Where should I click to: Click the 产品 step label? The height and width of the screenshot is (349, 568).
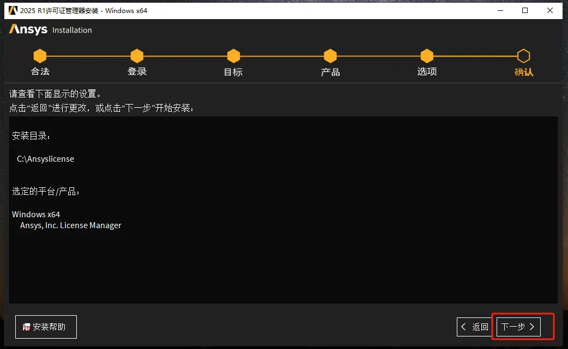coord(330,72)
